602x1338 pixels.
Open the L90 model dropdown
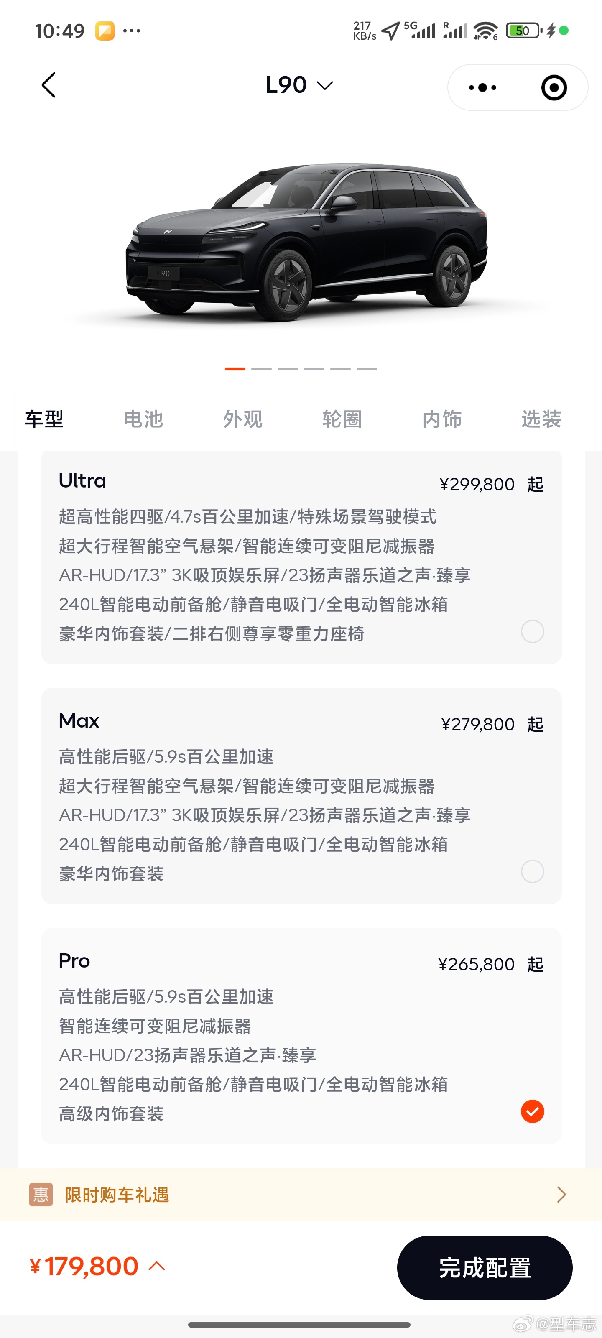pos(299,85)
